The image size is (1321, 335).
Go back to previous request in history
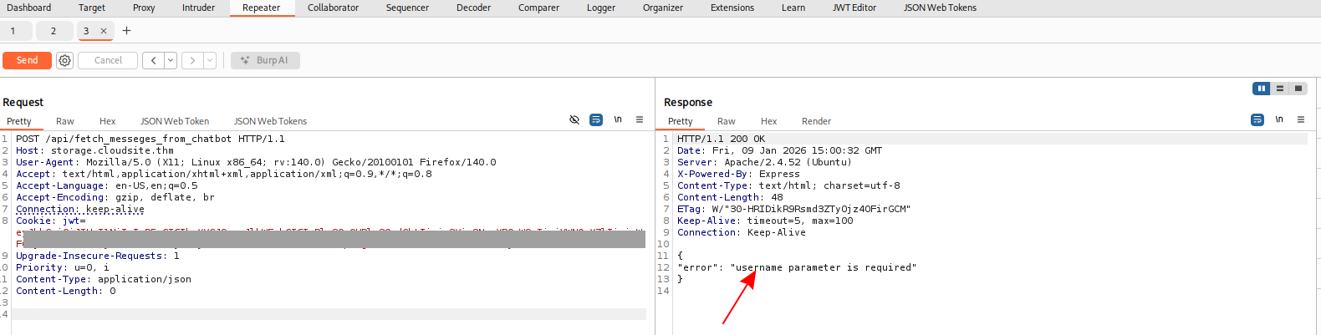coord(153,60)
